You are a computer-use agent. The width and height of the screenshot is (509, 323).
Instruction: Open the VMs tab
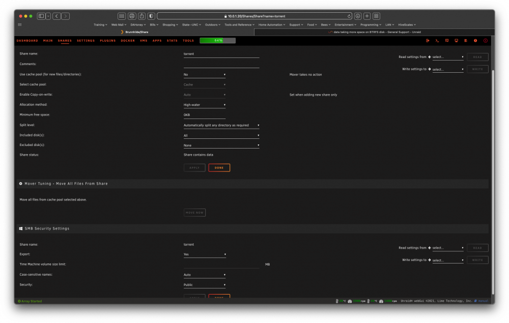tap(144, 41)
